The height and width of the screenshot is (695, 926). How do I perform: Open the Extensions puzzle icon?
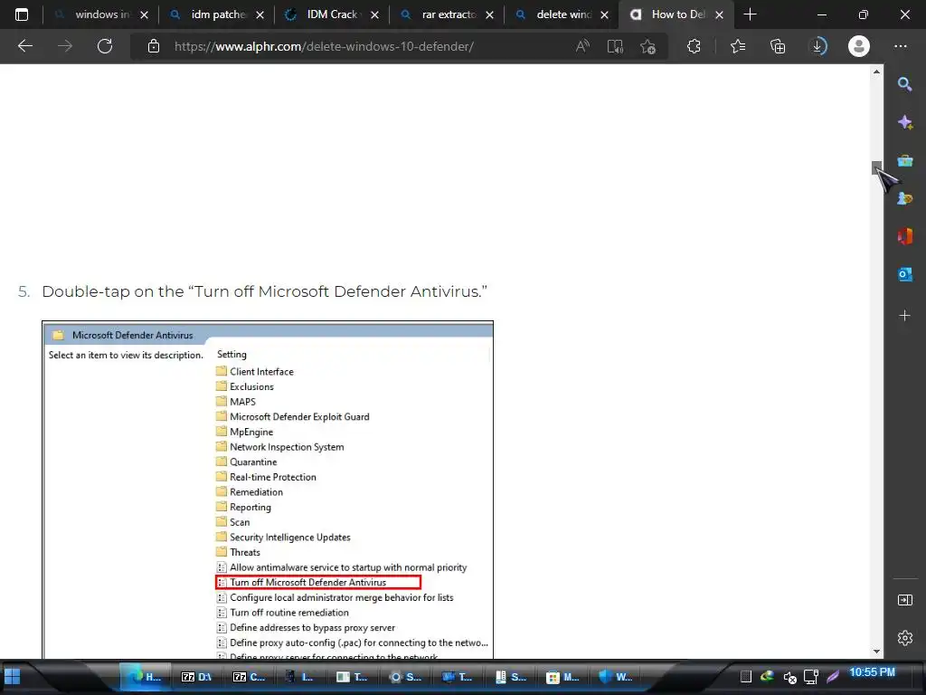tap(694, 46)
